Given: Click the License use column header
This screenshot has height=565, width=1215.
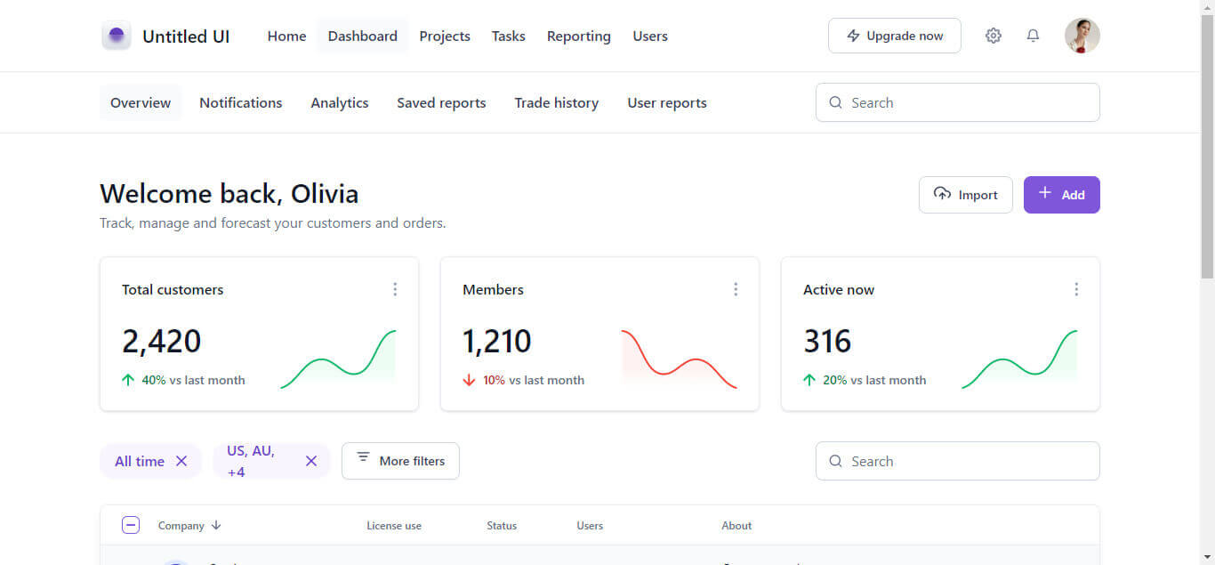Looking at the screenshot, I should (394, 526).
